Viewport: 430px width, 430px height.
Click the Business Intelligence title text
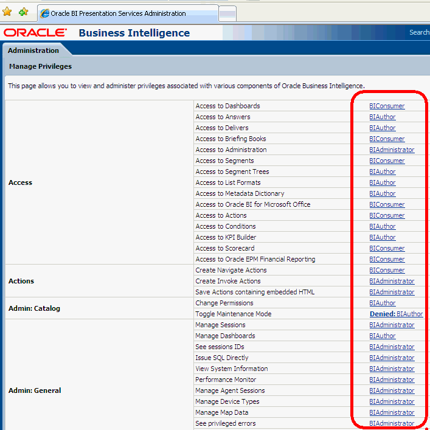pyautogui.click(x=134, y=33)
